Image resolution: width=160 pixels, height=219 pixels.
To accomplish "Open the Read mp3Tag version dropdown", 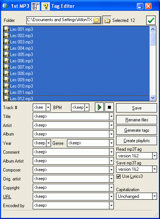I will (x=154, y=156).
